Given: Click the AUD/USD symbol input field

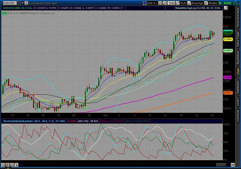Looking at the screenshot, I should pyautogui.click(x=10, y=3).
